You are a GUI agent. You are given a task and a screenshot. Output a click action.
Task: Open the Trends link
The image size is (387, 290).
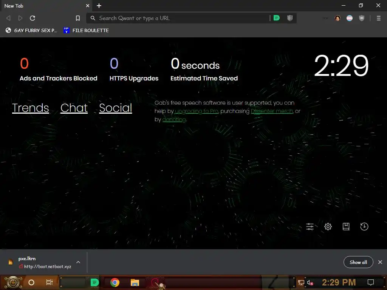(30, 108)
